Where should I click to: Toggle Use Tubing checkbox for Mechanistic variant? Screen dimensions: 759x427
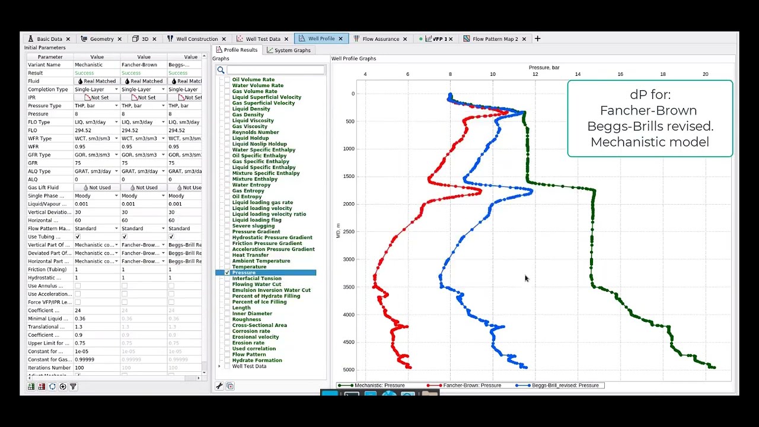78,237
